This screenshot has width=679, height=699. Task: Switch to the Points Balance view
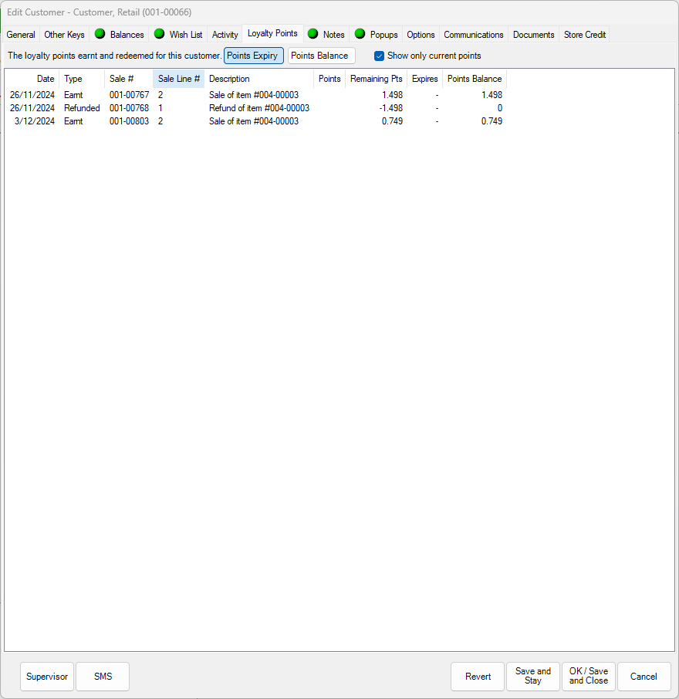[x=320, y=56]
